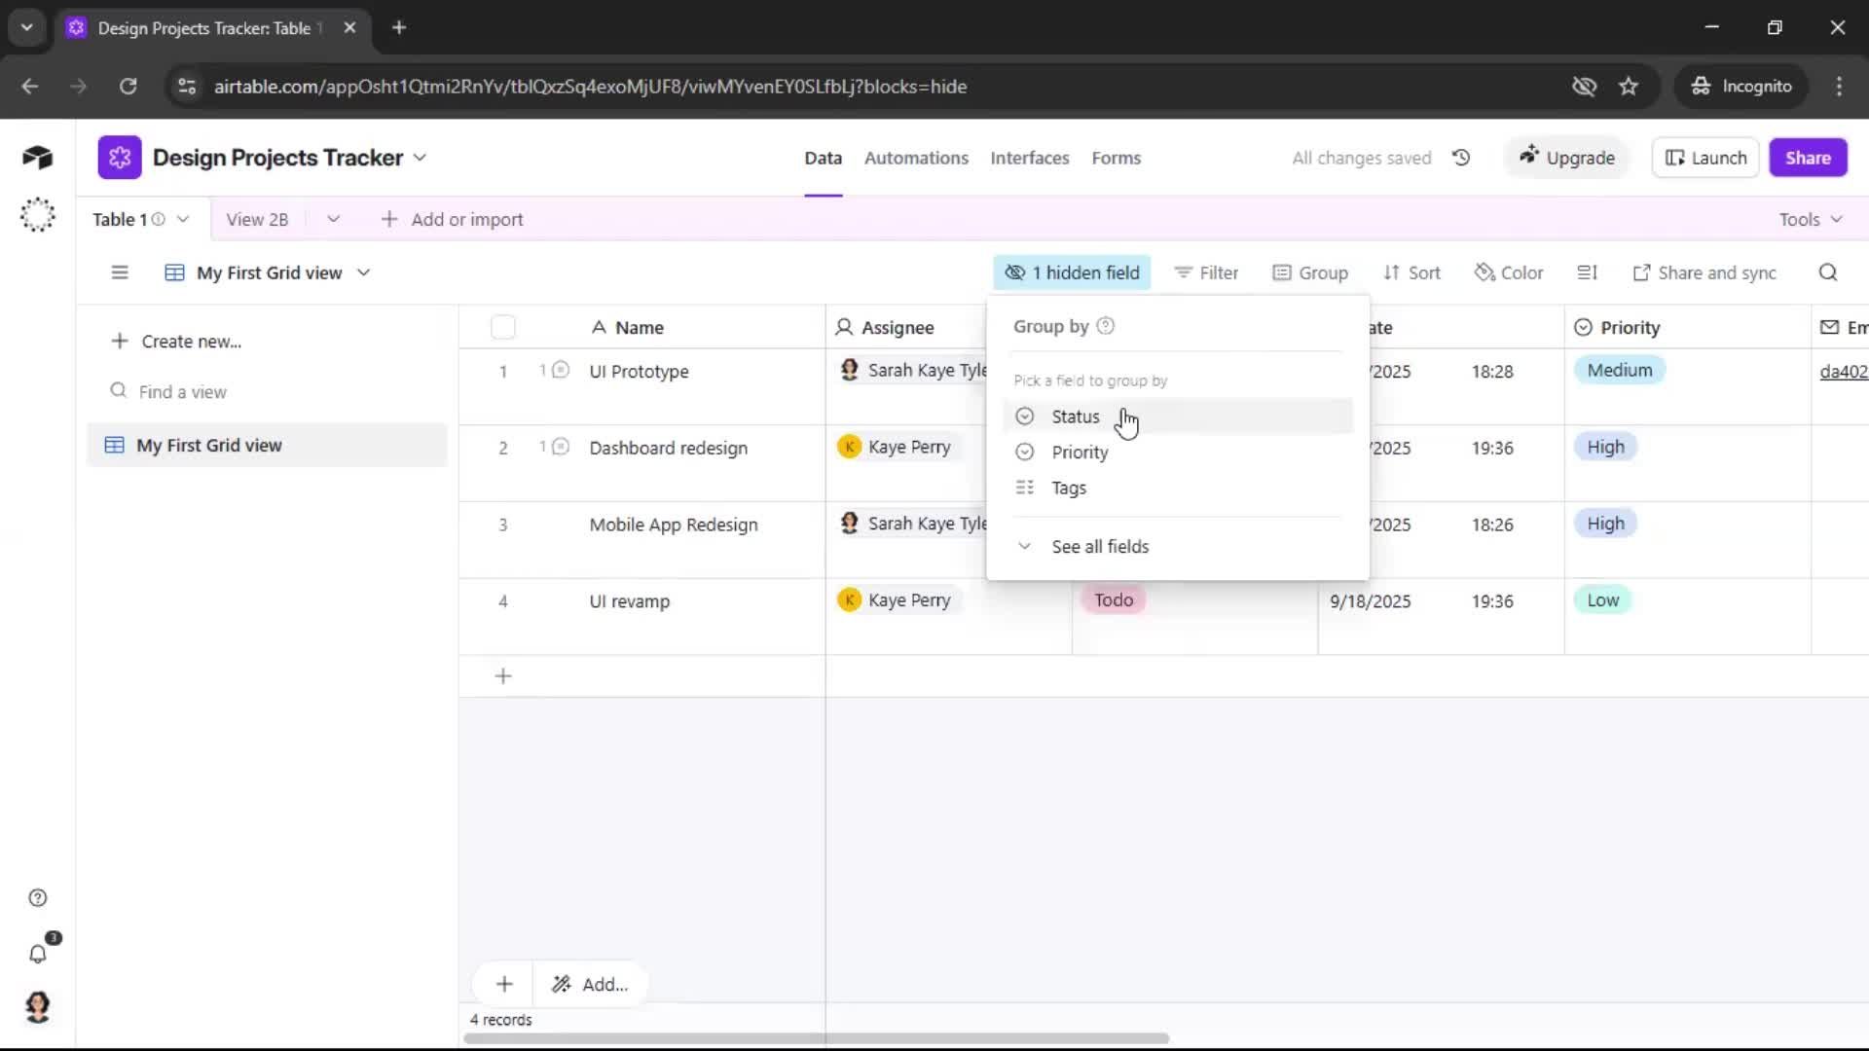Click the Group by help icon
1869x1051 pixels.
pyautogui.click(x=1105, y=326)
